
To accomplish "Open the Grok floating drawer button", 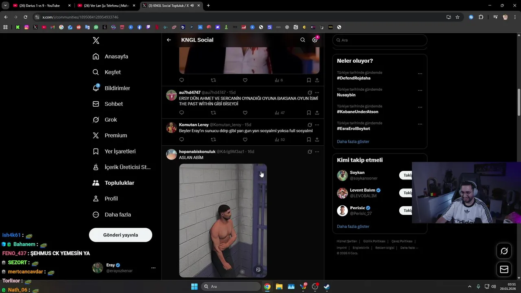I will click(x=504, y=251).
